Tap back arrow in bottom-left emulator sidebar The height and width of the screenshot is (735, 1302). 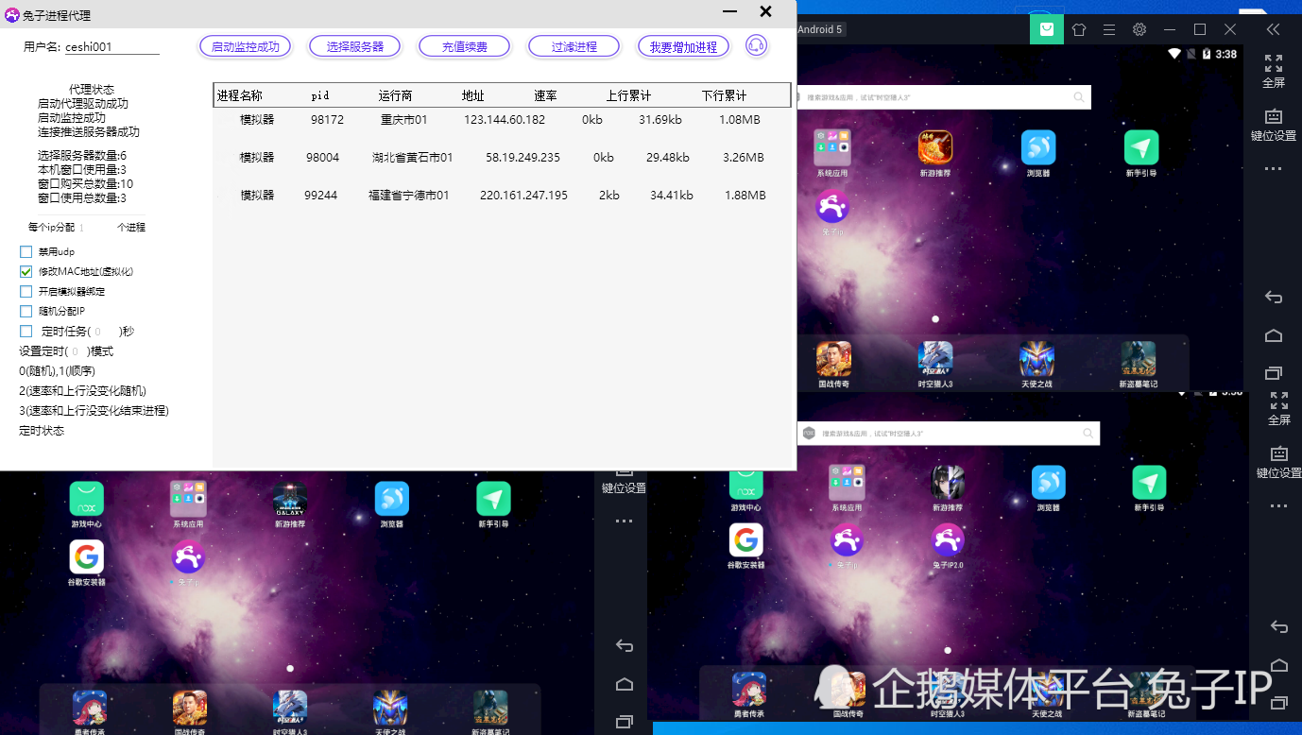point(625,646)
